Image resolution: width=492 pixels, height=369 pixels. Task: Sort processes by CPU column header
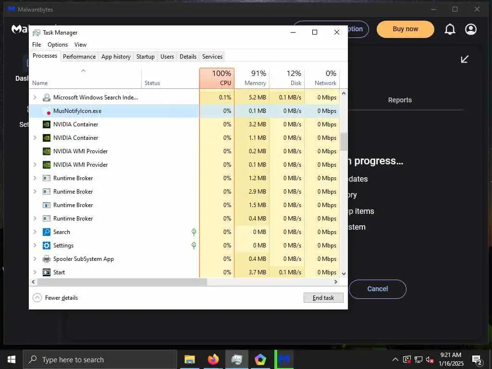[217, 78]
